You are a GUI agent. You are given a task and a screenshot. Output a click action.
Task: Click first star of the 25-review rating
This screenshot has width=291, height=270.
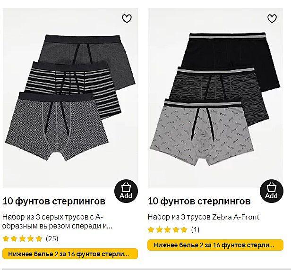tap(6, 238)
